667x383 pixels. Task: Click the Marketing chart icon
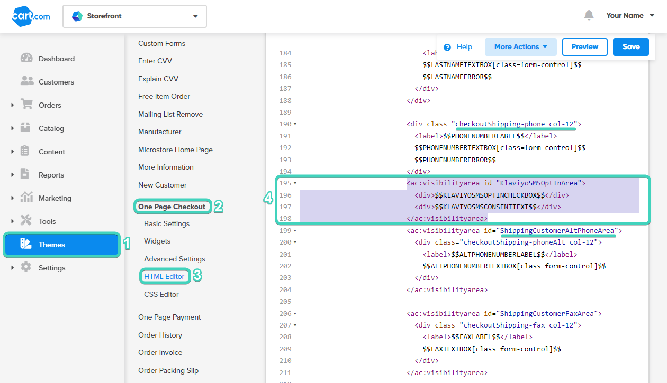point(26,198)
